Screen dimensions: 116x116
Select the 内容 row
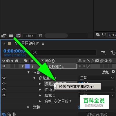36,72
